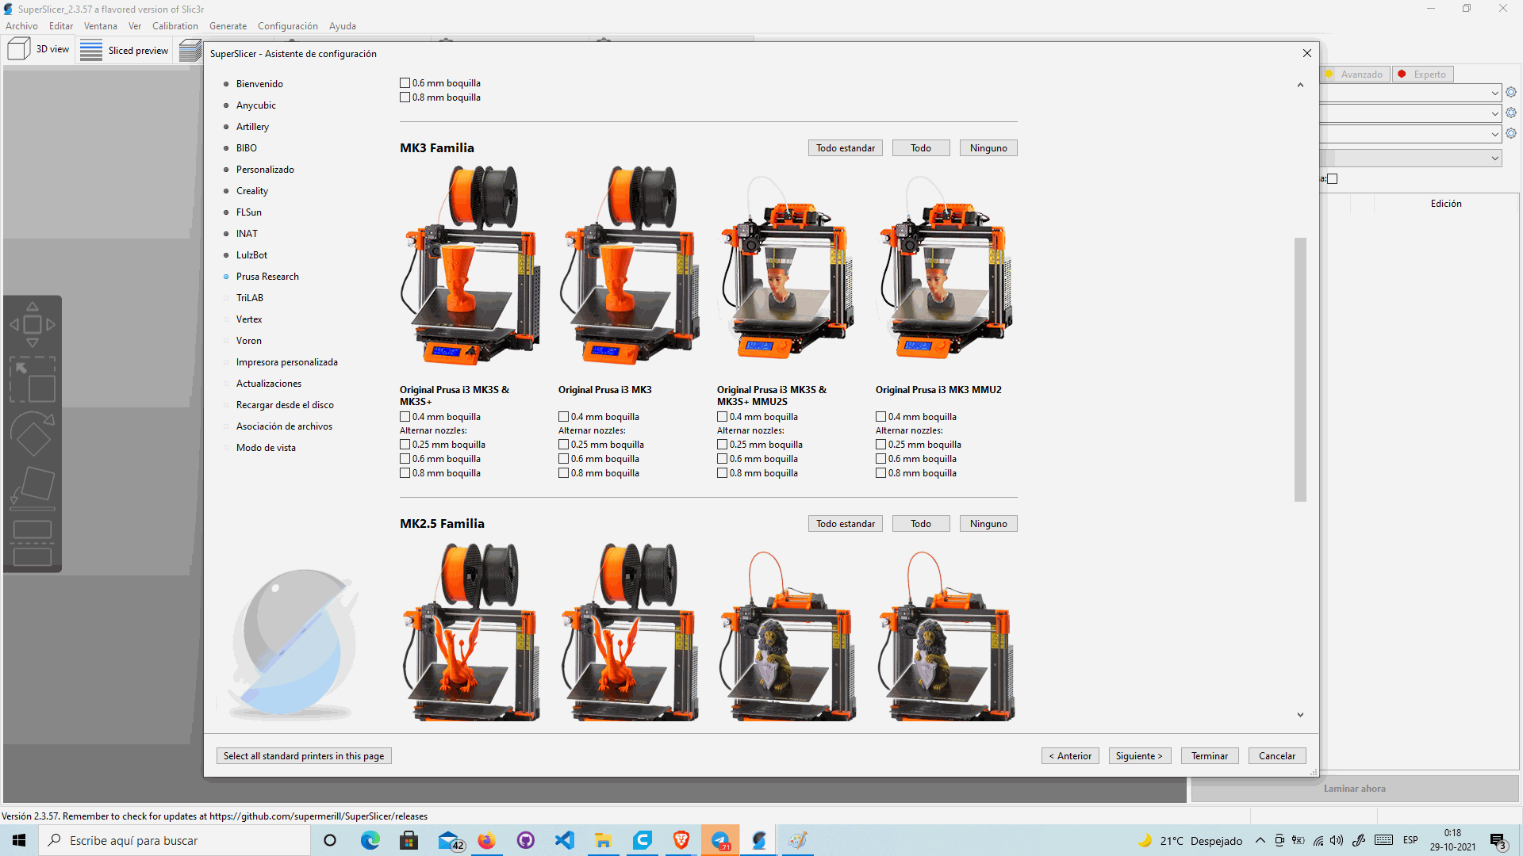Show hidden system tray icons
This screenshot has width=1523, height=856.
point(1260,840)
